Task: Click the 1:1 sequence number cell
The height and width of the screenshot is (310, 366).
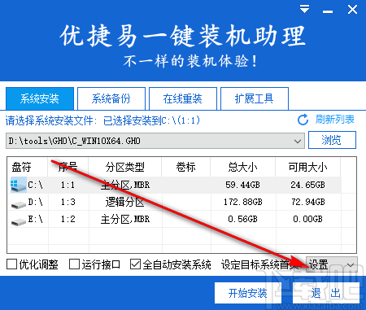Action: pos(68,185)
